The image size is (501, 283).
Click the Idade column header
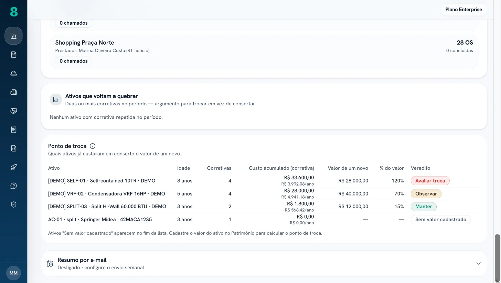click(183, 168)
